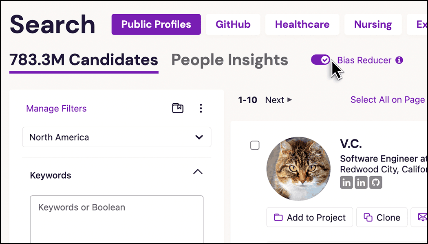This screenshot has height=244, width=428.
Task: Click the folder icon in Add to Project
Action: click(279, 217)
